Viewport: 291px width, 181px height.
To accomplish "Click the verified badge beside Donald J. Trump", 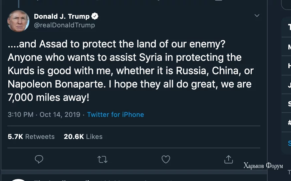I will click(95, 16).
